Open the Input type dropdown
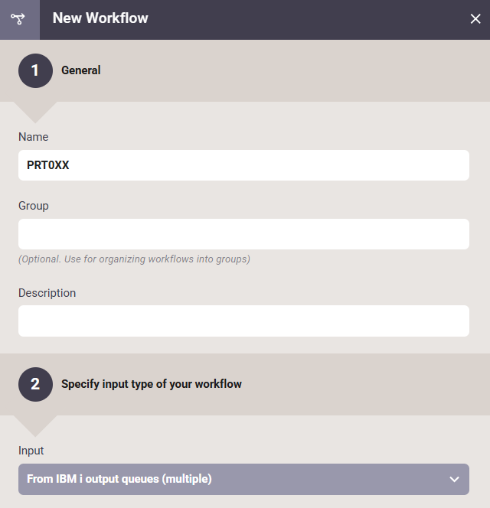 [x=243, y=479]
